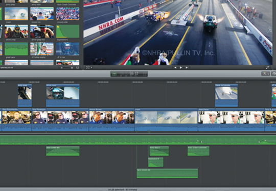
Task: Jump to previous edit point
Action: point(175,68)
